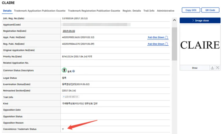Image resolution: width=223 pixels, height=134 pixels.
Task: Click document icon in Reg. Publ. row
Action: click(x=166, y=44)
